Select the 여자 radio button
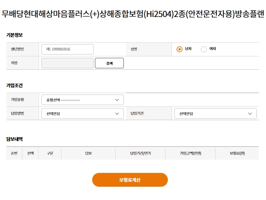Image resolution: width=266 pixels, height=200 pixels. tap(204, 49)
